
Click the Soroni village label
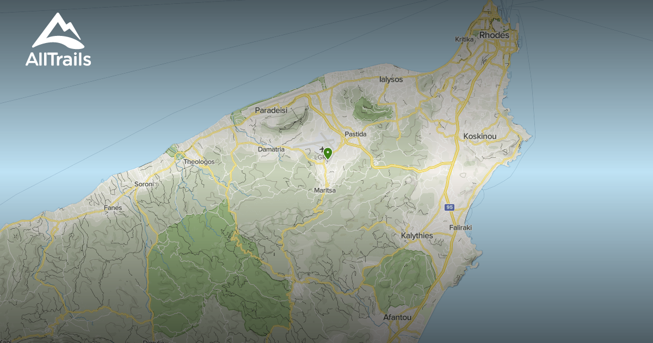click(x=144, y=185)
